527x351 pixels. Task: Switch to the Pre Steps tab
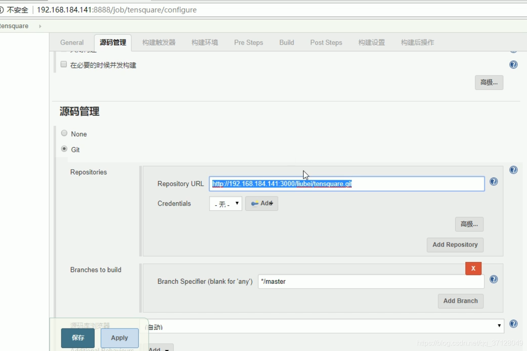tap(249, 43)
